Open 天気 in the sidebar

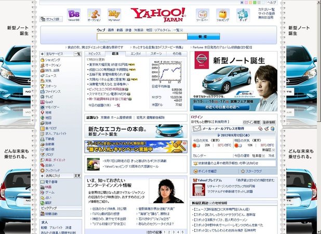click(46, 81)
